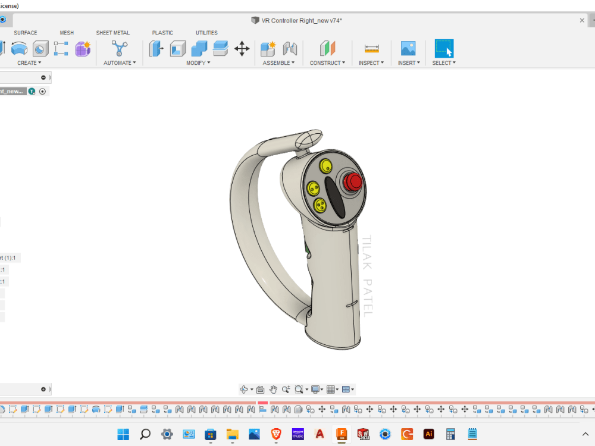595x446 pixels.
Task: Select the Combine tool in Modify
Action: (199, 49)
